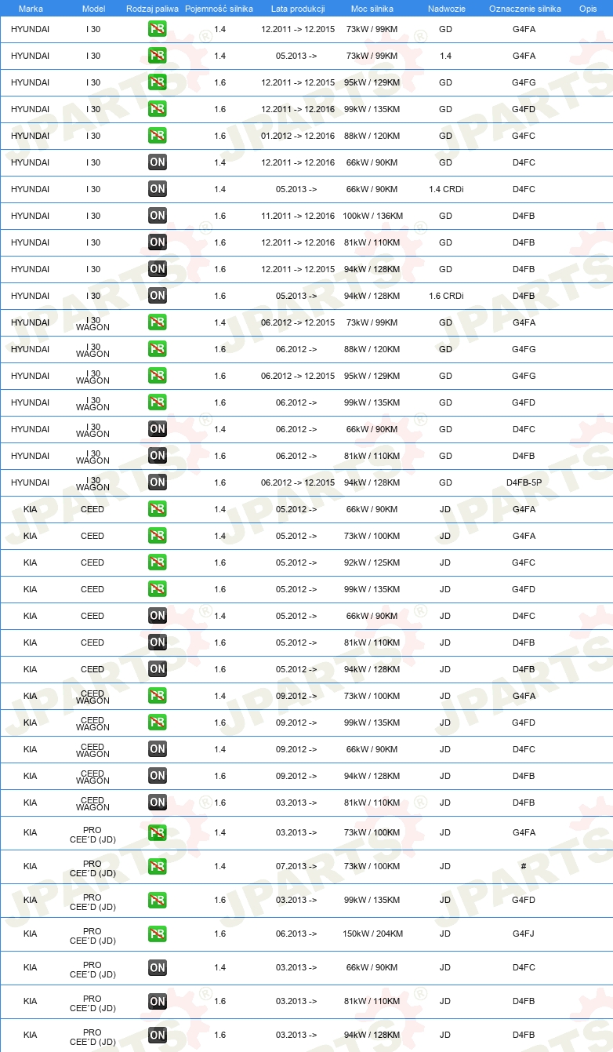Click the diesel ON icon for Ceed Wagon 03.2013 81kW

(158, 803)
